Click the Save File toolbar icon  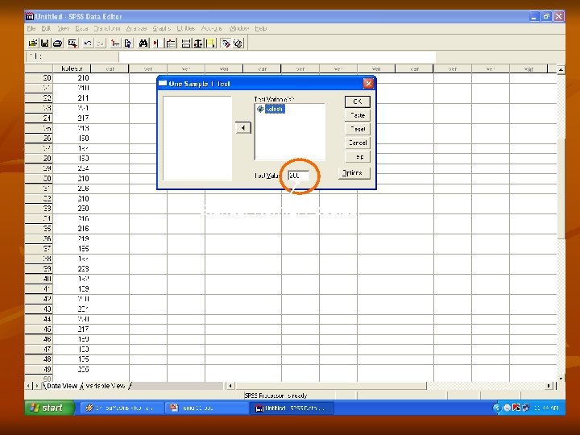(x=45, y=43)
